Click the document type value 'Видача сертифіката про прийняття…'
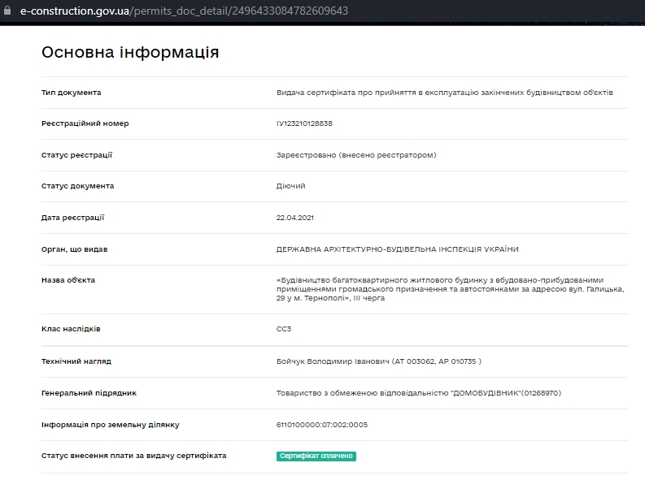The width and height of the screenshot is (645, 480). pos(445,93)
